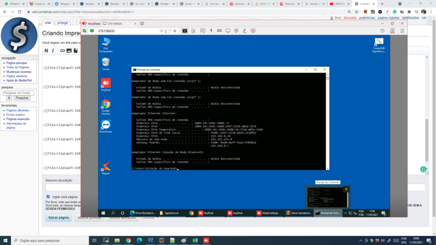Click the Salvar página button
This screenshot has width=436, height=245.
(58, 217)
